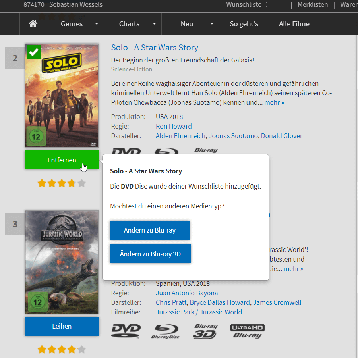Open the Neu menu
Screen dimensions: 358x358
pyautogui.click(x=187, y=24)
